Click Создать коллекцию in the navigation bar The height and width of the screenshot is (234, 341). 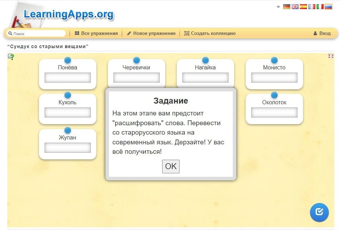tap(210, 33)
